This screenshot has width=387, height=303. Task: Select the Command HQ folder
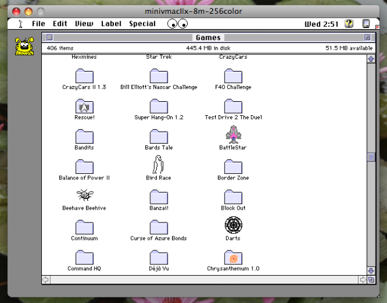[84, 258]
